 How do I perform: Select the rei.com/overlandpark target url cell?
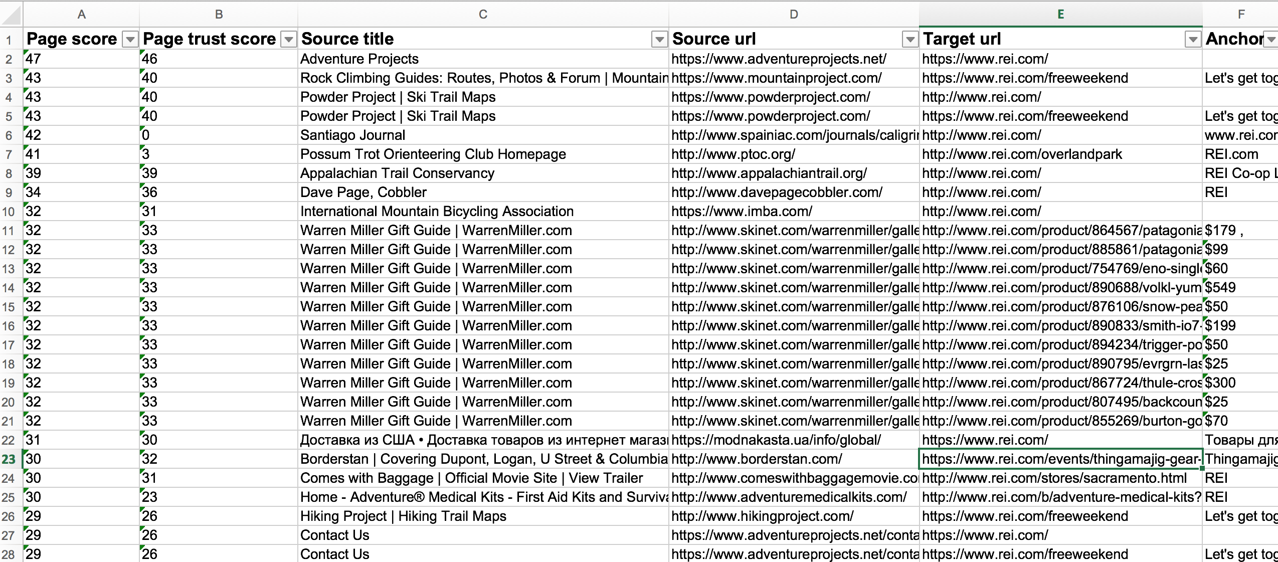(x=1060, y=154)
